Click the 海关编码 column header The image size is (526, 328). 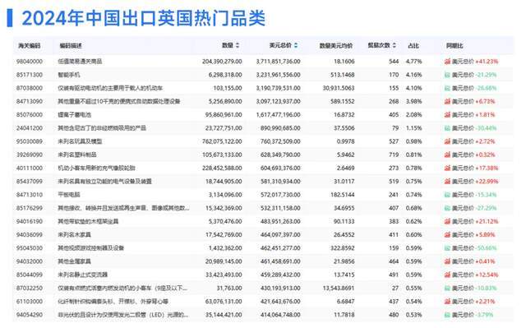(x=30, y=45)
